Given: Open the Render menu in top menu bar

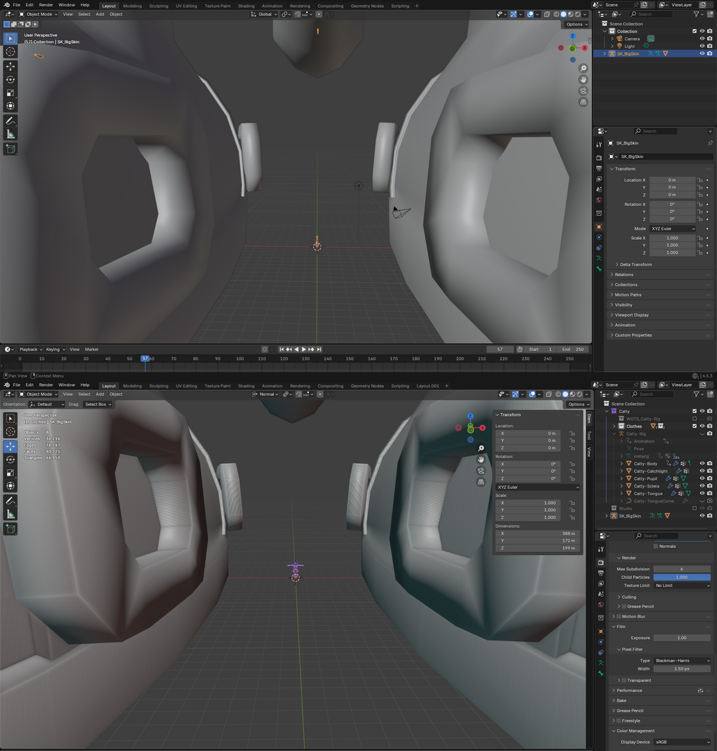Looking at the screenshot, I should click(46, 5).
